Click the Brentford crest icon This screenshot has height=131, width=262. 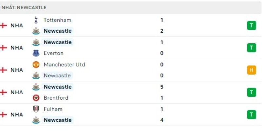point(36,98)
